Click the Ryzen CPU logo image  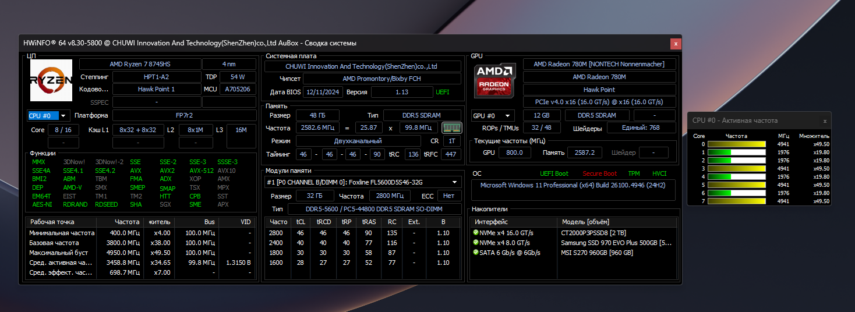coord(51,80)
